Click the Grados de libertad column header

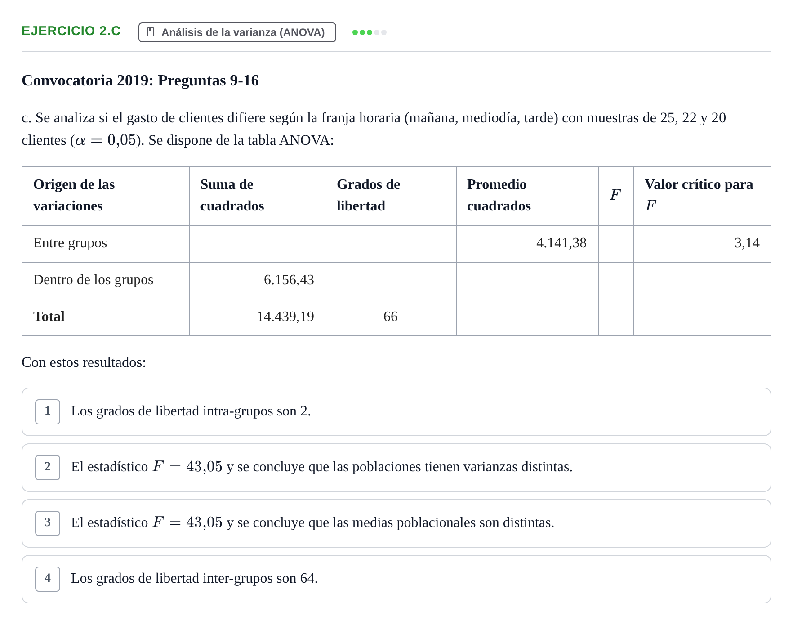[x=390, y=196]
